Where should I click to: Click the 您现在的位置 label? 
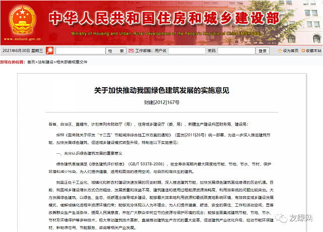(x=13, y=62)
